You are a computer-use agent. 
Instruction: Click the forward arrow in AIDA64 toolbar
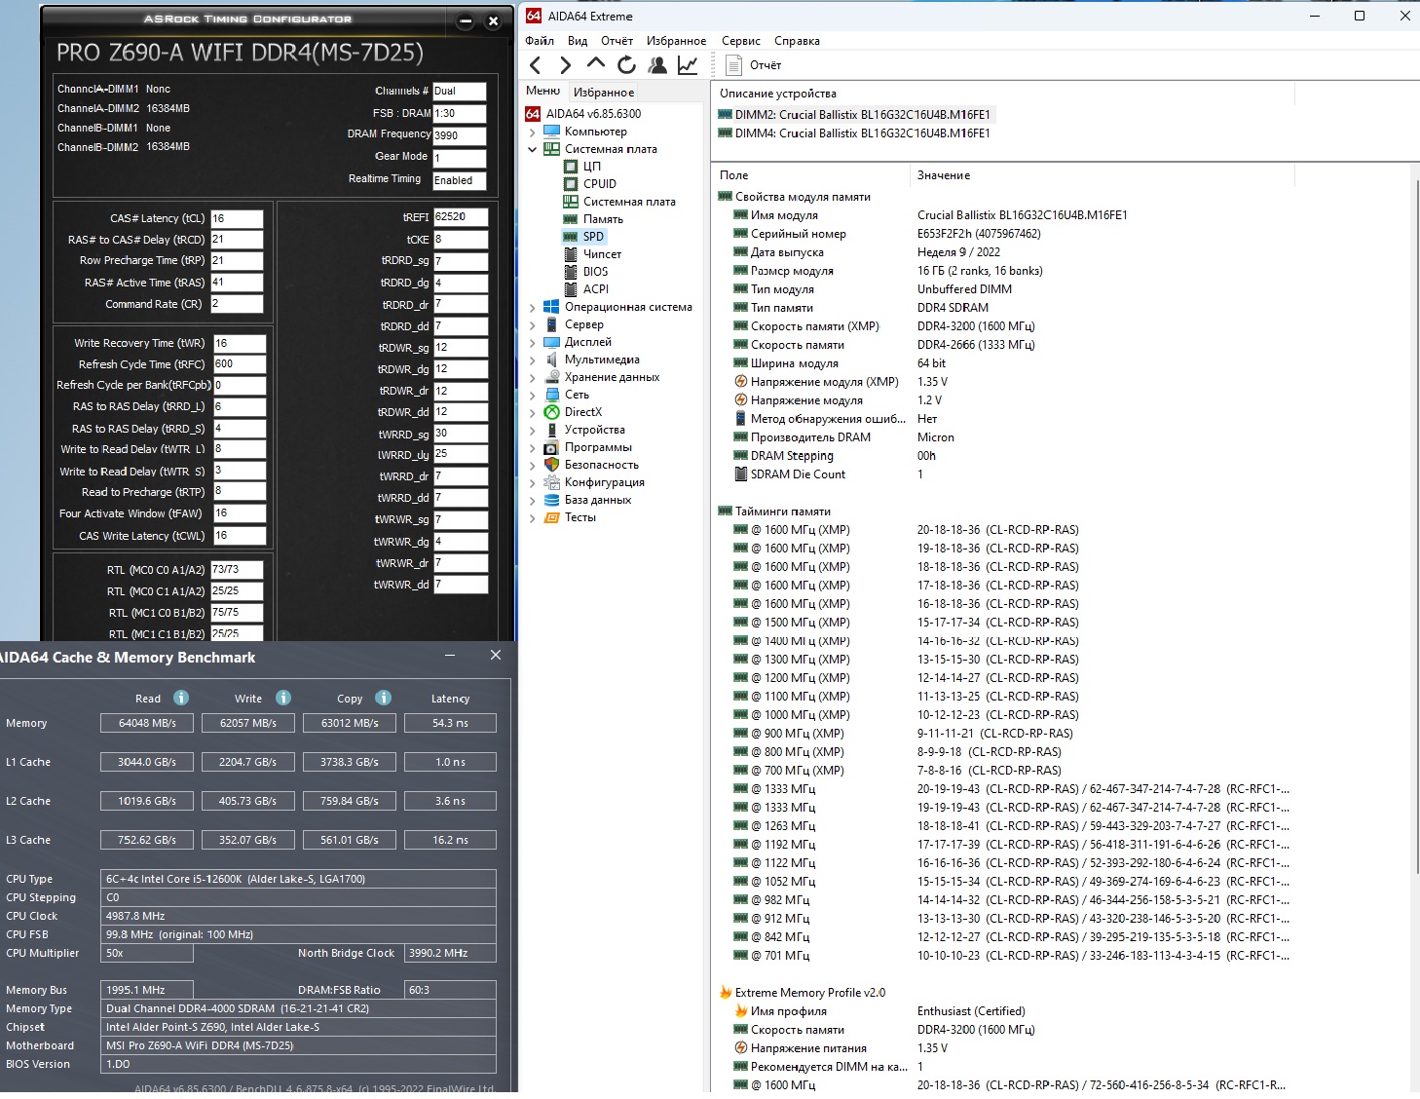point(565,65)
